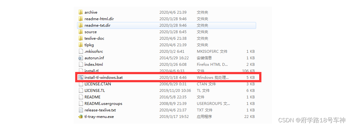
Task: Click the type "MKISOFSRC 文件"
Action: pyautogui.click(x=212, y=51)
